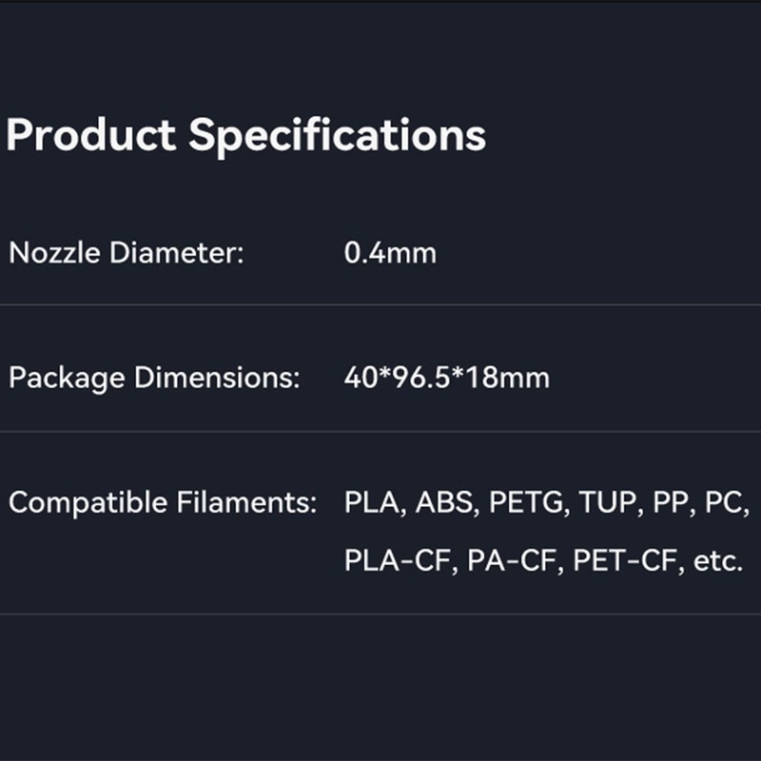Click the word "Specifications" in the heading
Image resolution: width=761 pixels, height=761 pixels.
click(338, 135)
